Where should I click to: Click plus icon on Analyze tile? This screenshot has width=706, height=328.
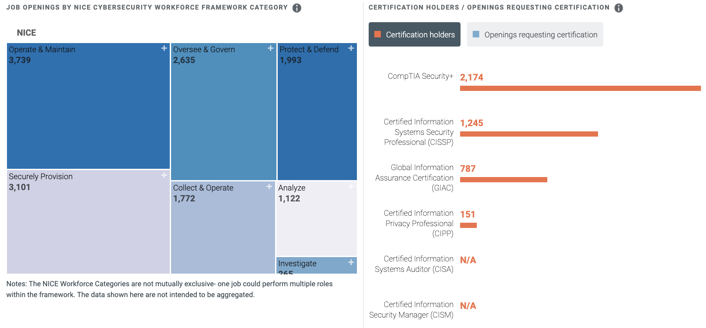click(351, 187)
